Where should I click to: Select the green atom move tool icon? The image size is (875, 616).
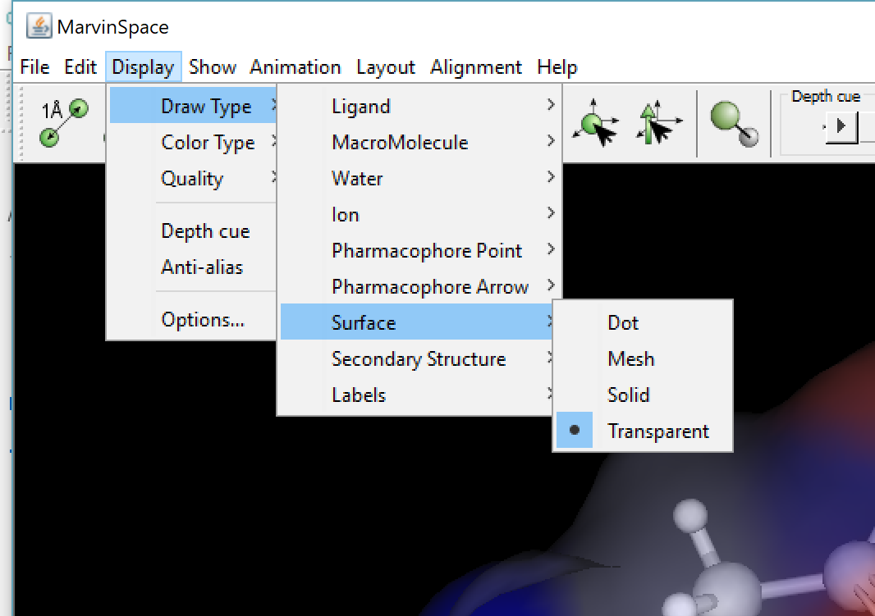click(x=597, y=125)
